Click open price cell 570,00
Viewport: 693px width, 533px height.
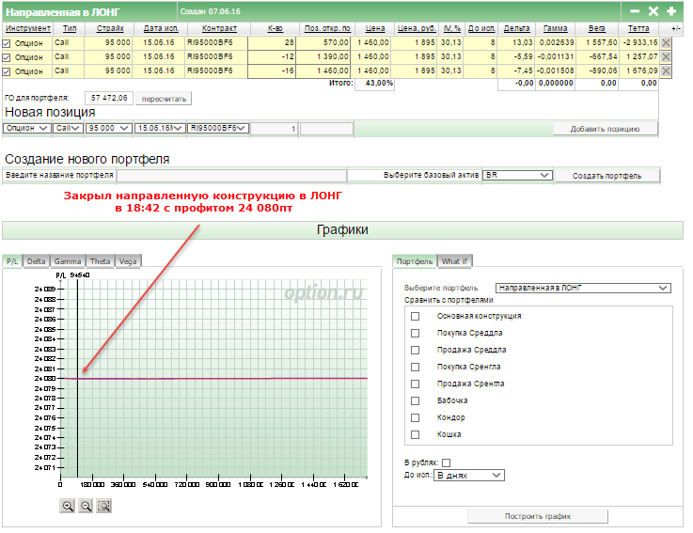click(x=323, y=43)
